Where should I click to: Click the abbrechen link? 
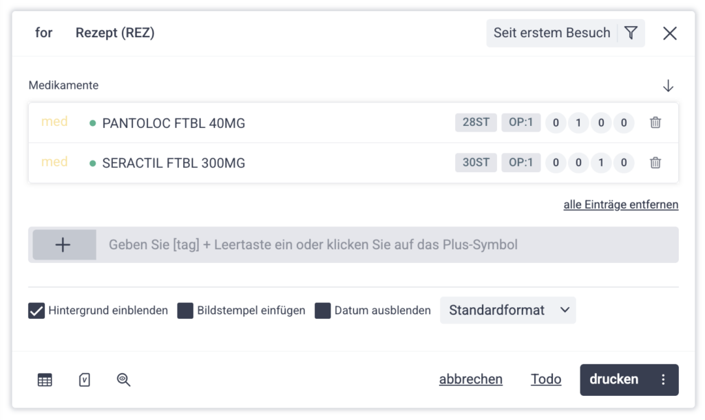(x=471, y=379)
